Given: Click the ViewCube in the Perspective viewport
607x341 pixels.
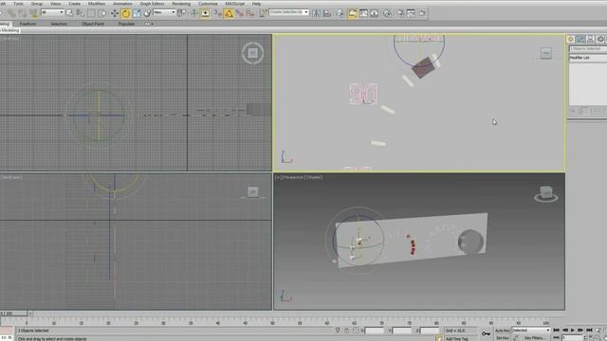Looking at the screenshot, I should (546, 193).
